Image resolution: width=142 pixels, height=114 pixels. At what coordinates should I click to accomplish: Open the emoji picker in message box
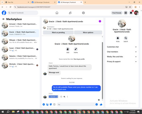97,104
